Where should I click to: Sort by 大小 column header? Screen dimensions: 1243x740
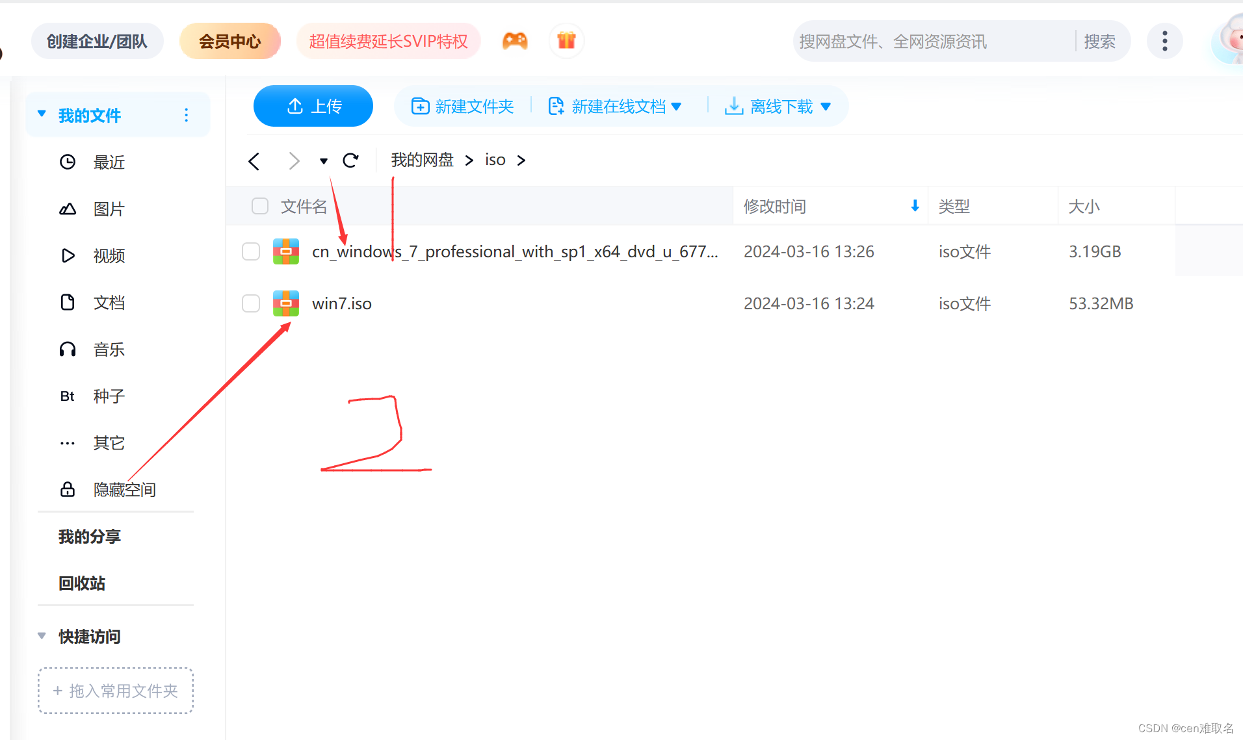[1084, 206]
